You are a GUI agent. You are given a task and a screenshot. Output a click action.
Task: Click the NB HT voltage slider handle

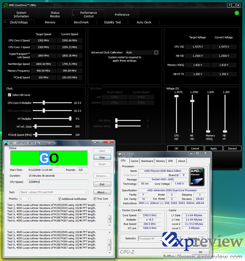pyautogui.click(x=225, y=132)
